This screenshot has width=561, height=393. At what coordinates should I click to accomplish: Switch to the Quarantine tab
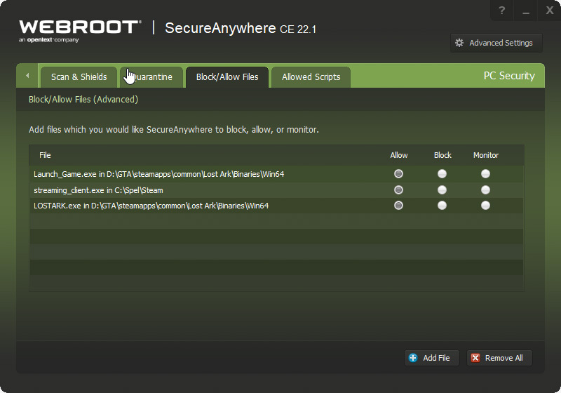point(151,77)
